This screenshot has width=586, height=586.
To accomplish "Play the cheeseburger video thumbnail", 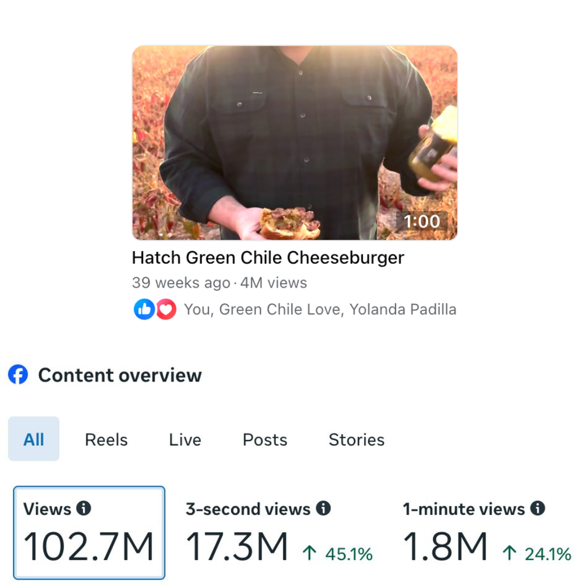I will tap(295, 142).
